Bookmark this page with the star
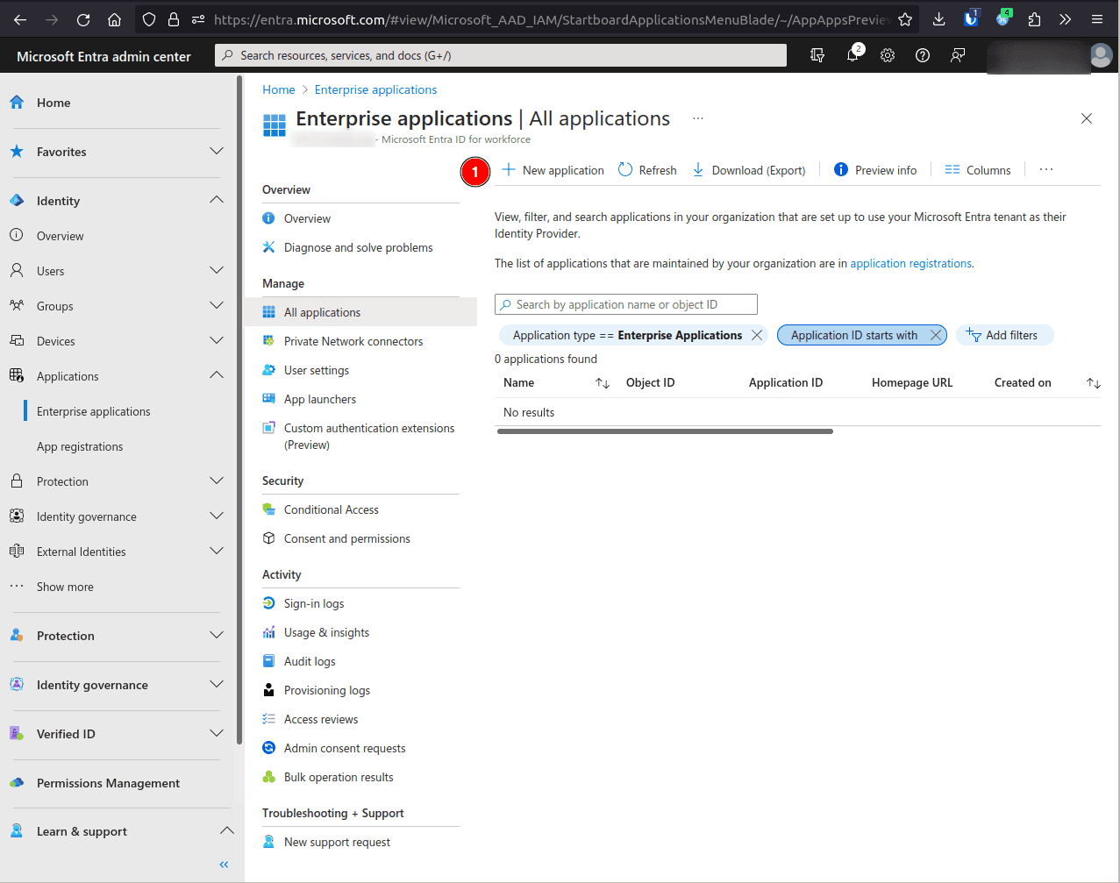Viewport: 1120px width, 883px height. 905,19
